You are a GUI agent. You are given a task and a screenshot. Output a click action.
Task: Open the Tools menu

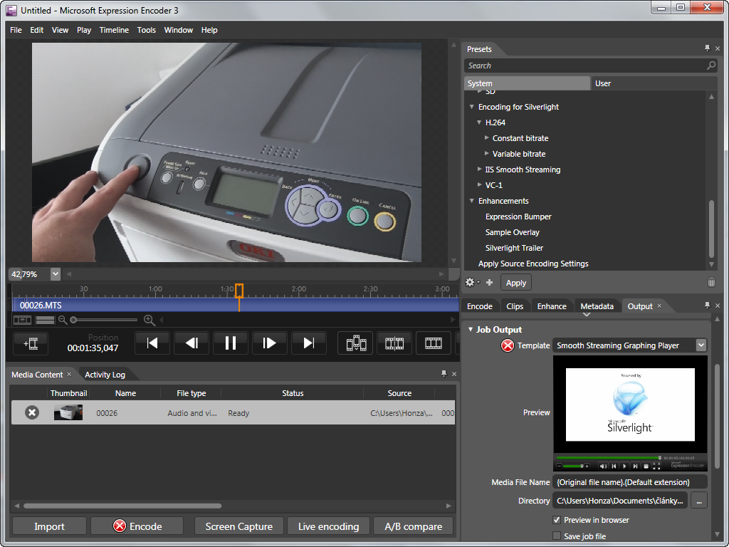[146, 30]
